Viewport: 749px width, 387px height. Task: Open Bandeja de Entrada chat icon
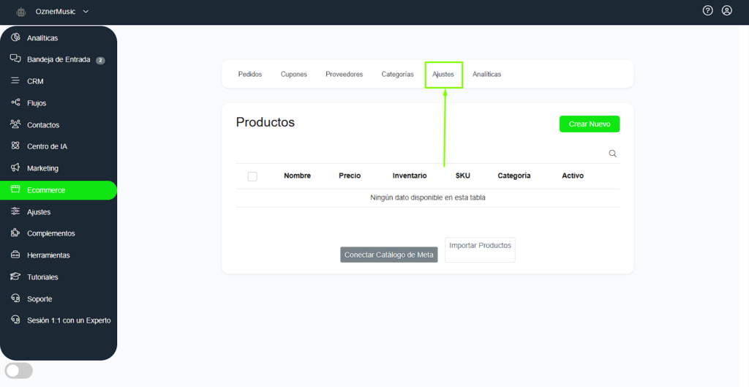(15, 59)
